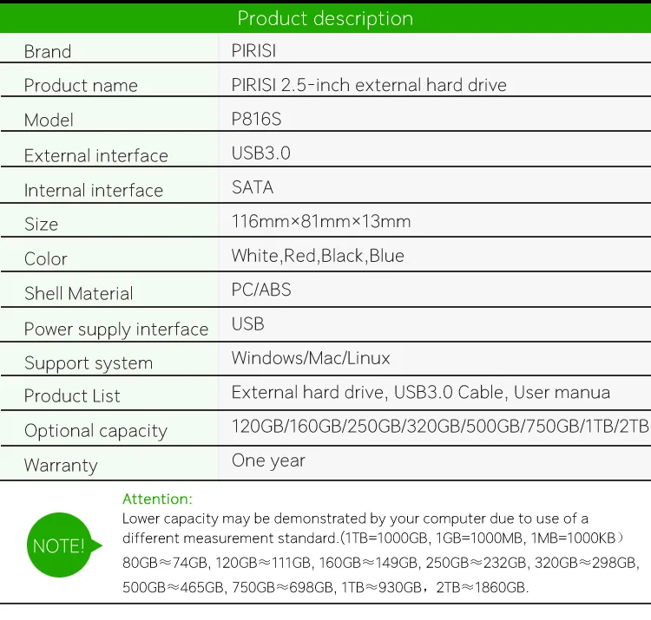Click the White,Red,Black,Blue color value

(318, 256)
